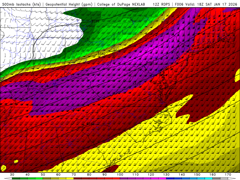The width and height of the screenshot is (240, 180).
Task: Click the 5340 height contour label
Action: (x=102, y=54)
